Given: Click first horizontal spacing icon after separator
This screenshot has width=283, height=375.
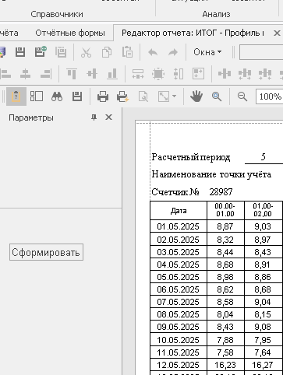Looking at the screenshot, I should click(225, 74).
